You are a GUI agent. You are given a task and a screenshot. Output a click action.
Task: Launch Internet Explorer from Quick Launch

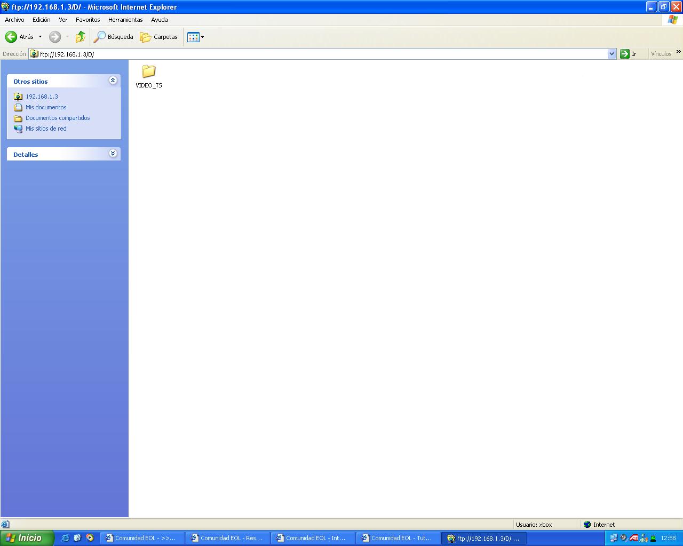pyautogui.click(x=66, y=538)
